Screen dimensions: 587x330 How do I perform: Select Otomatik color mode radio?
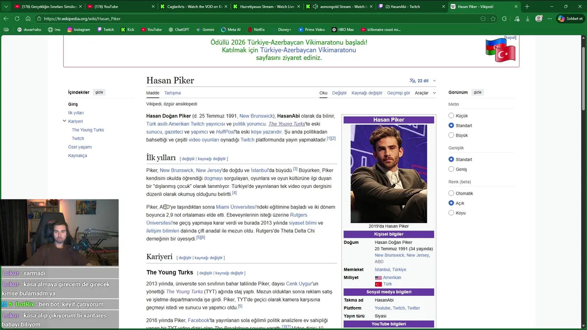(x=451, y=193)
